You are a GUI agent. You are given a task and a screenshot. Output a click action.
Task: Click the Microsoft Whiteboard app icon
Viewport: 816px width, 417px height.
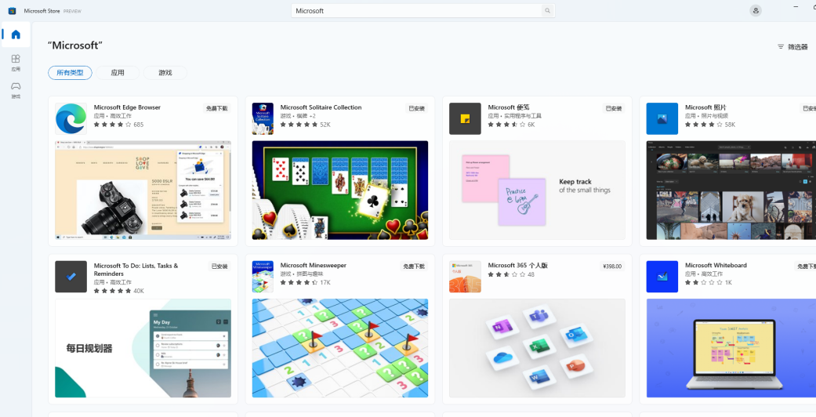pyautogui.click(x=662, y=277)
